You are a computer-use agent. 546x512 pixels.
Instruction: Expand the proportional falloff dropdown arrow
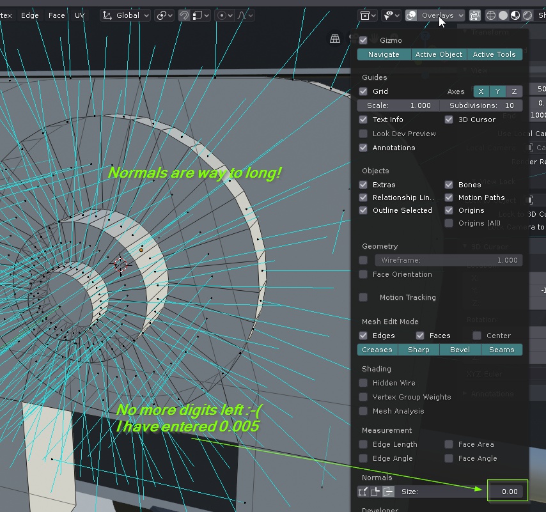pyautogui.click(x=251, y=16)
